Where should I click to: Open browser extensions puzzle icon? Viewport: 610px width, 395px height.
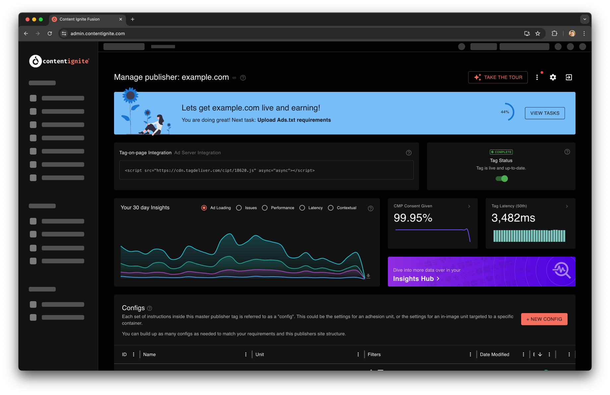(x=554, y=33)
